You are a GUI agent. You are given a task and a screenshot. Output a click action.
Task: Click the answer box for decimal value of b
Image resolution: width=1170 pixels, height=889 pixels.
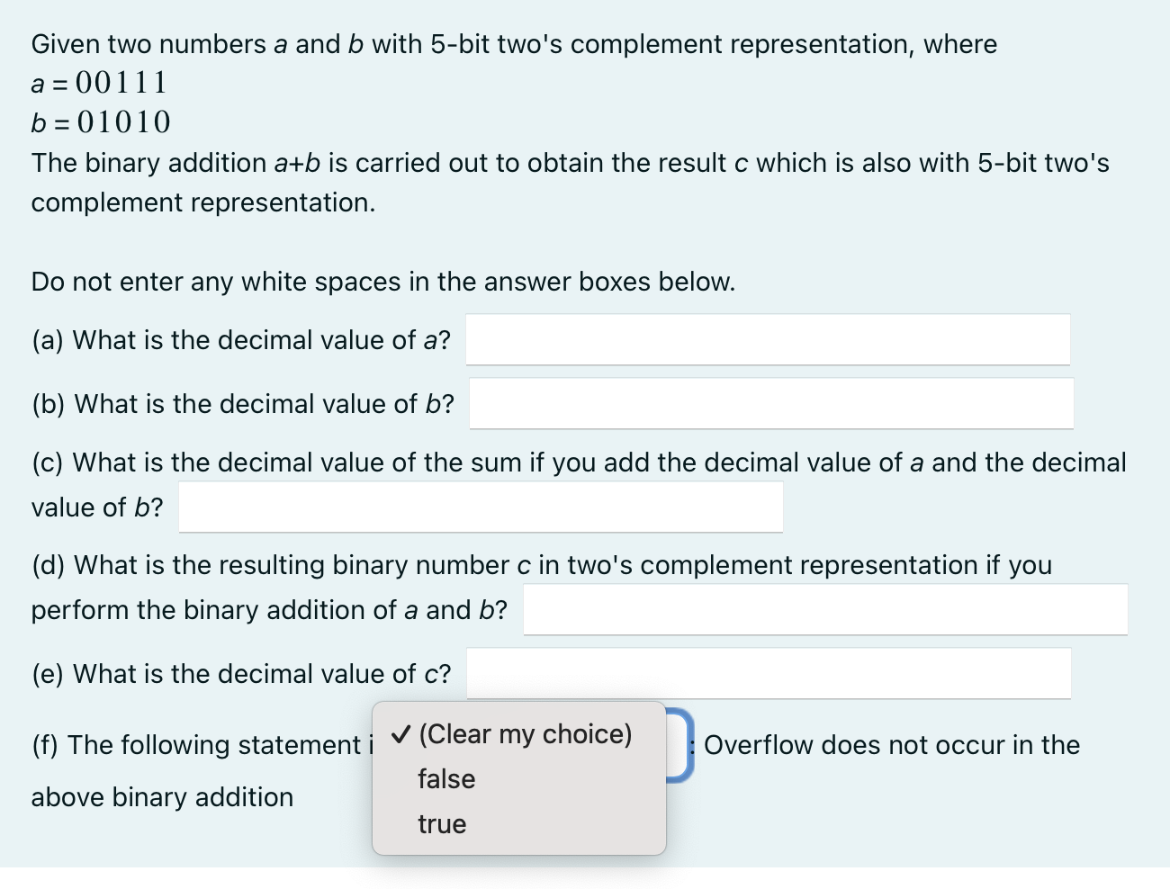click(x=771, y=404)
